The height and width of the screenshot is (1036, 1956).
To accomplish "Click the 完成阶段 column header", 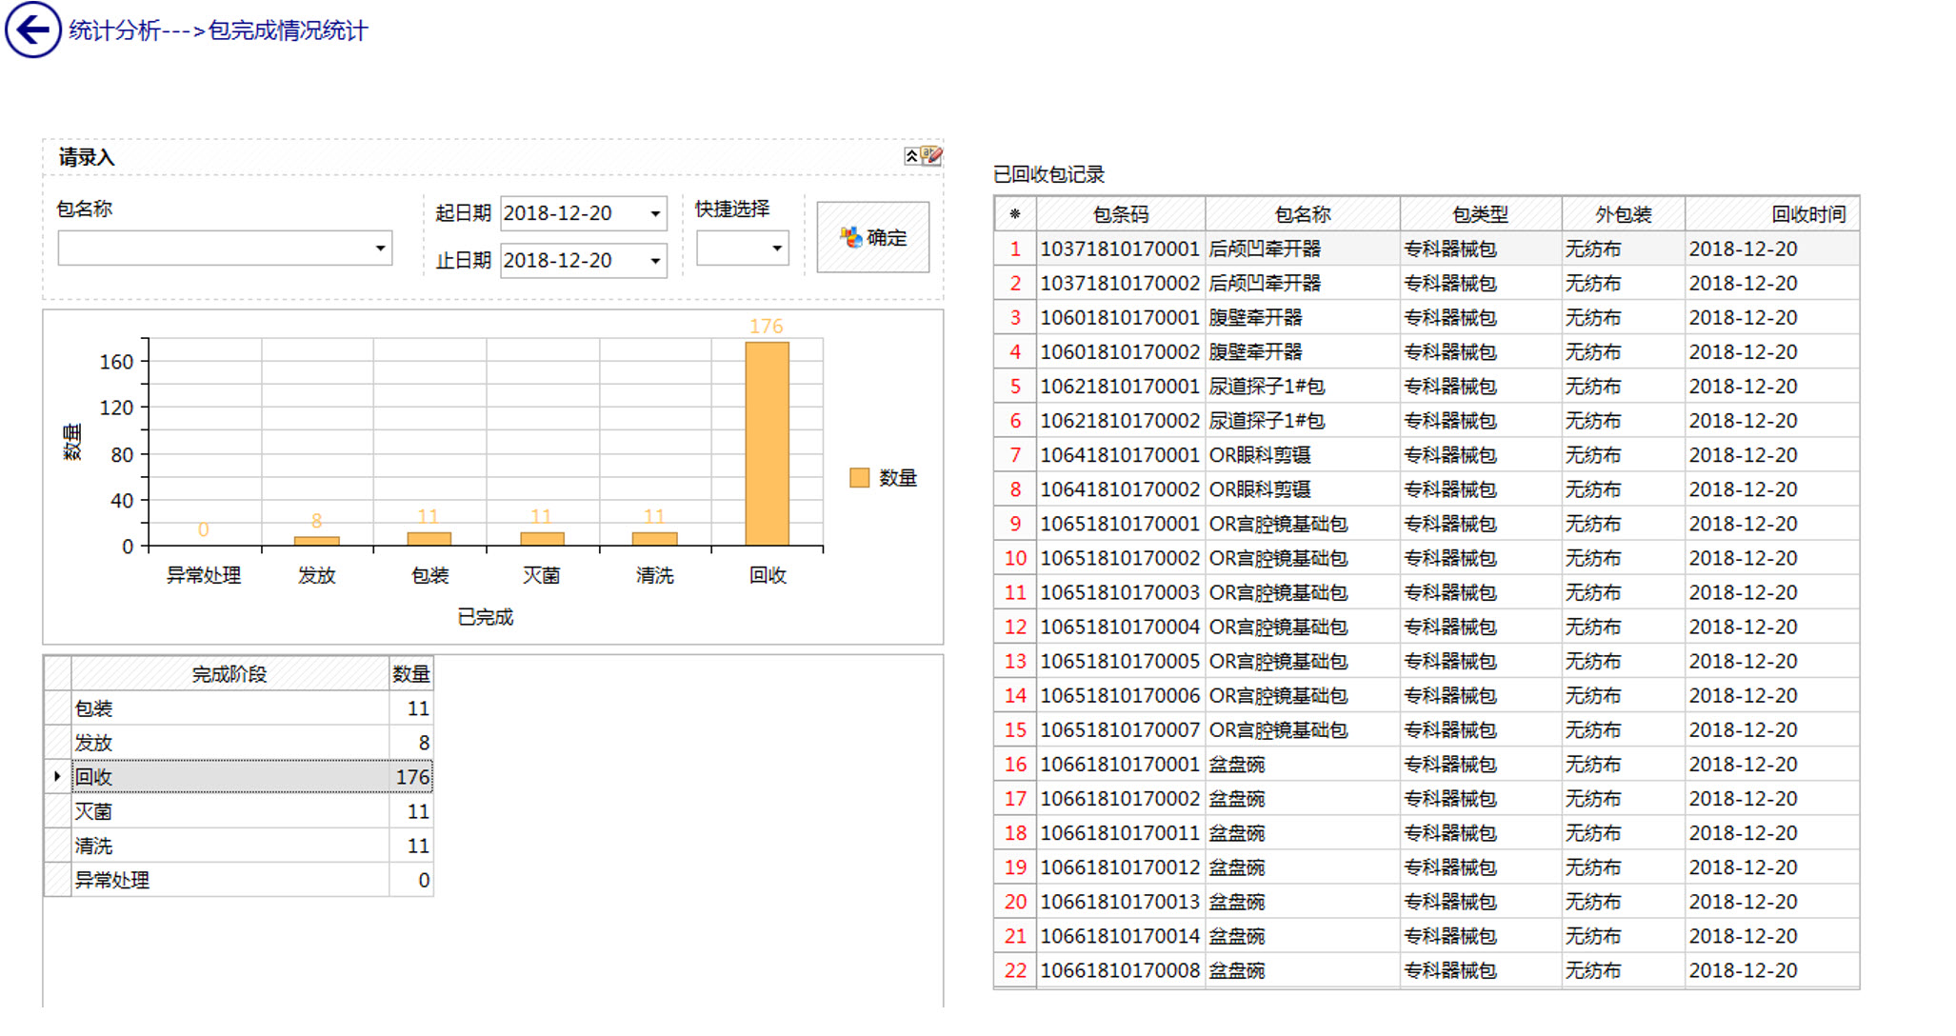I will tap(229, 674).
